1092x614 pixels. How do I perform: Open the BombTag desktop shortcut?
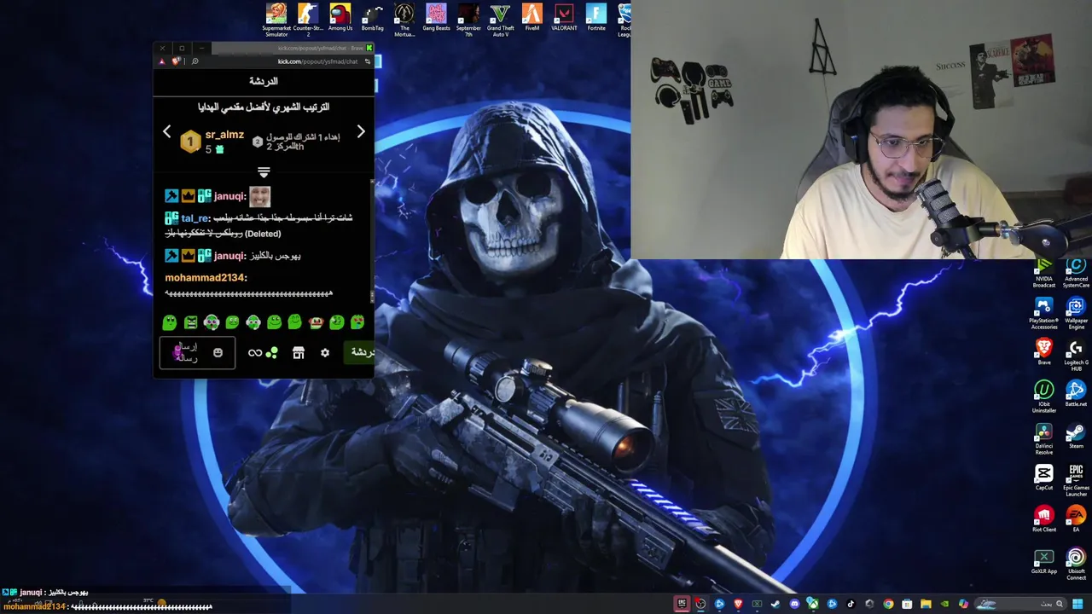click(x=372, y=17)
